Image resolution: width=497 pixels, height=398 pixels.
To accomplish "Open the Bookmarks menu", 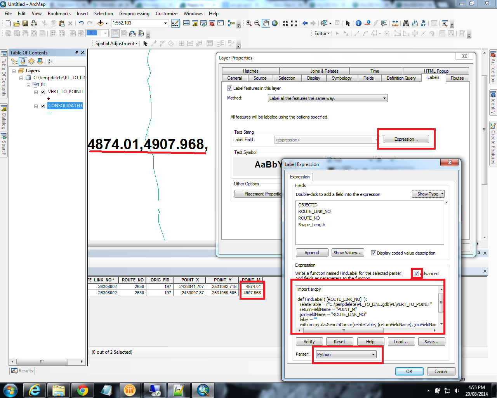I will pyautogui.click(x=59, y=14).
